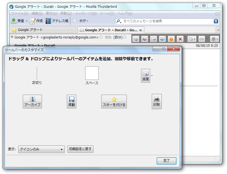Mark message as junk with flame icon

coord(171,39)
